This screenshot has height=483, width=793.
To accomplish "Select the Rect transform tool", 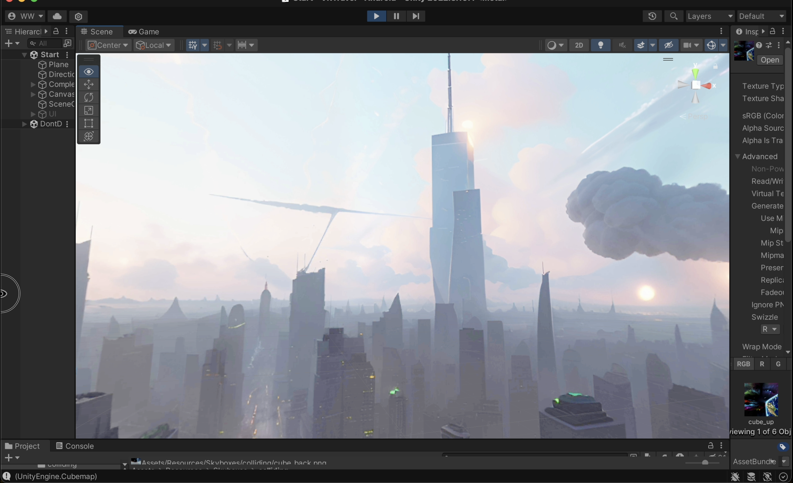I will pyautogui.click(x=89, y=123).
